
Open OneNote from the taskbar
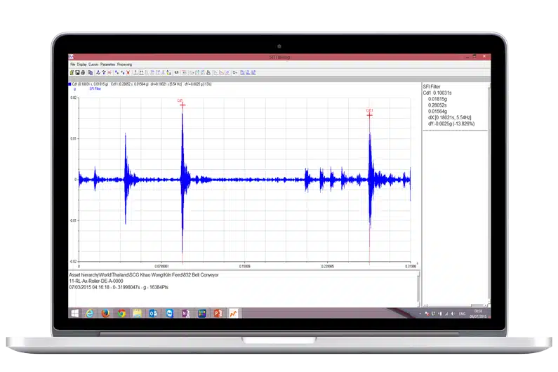185,313
